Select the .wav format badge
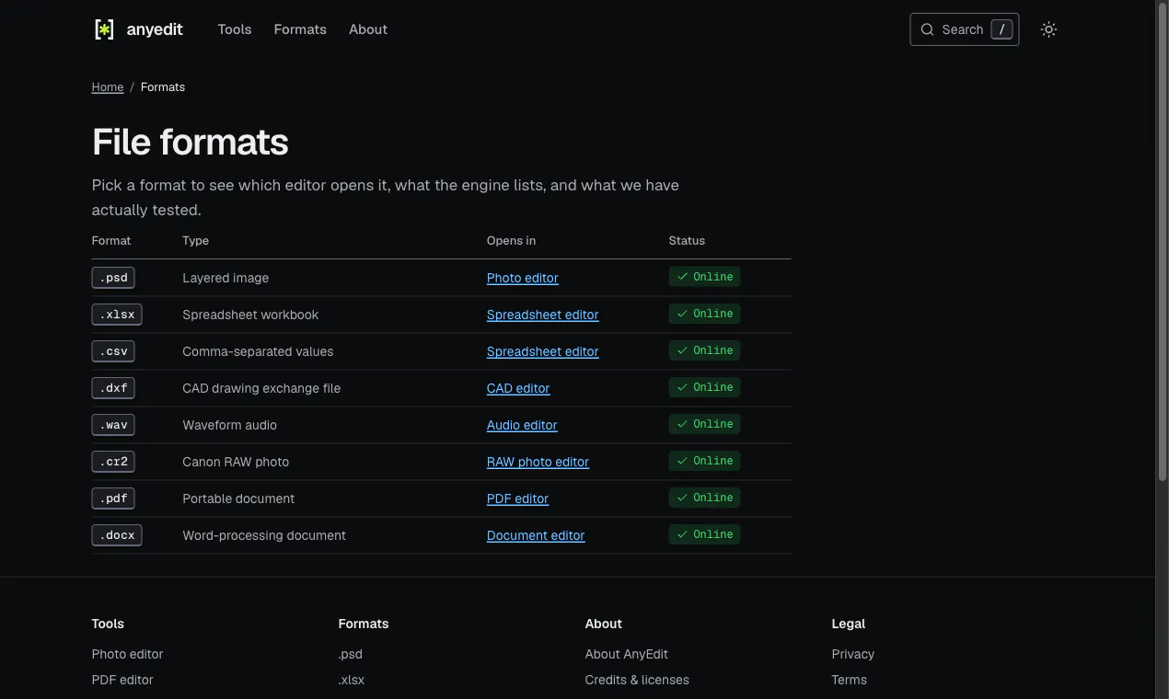1169x699 pixels. [113, 425]
